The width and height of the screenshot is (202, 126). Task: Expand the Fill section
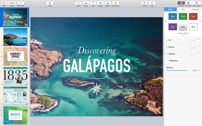point(167,40)
